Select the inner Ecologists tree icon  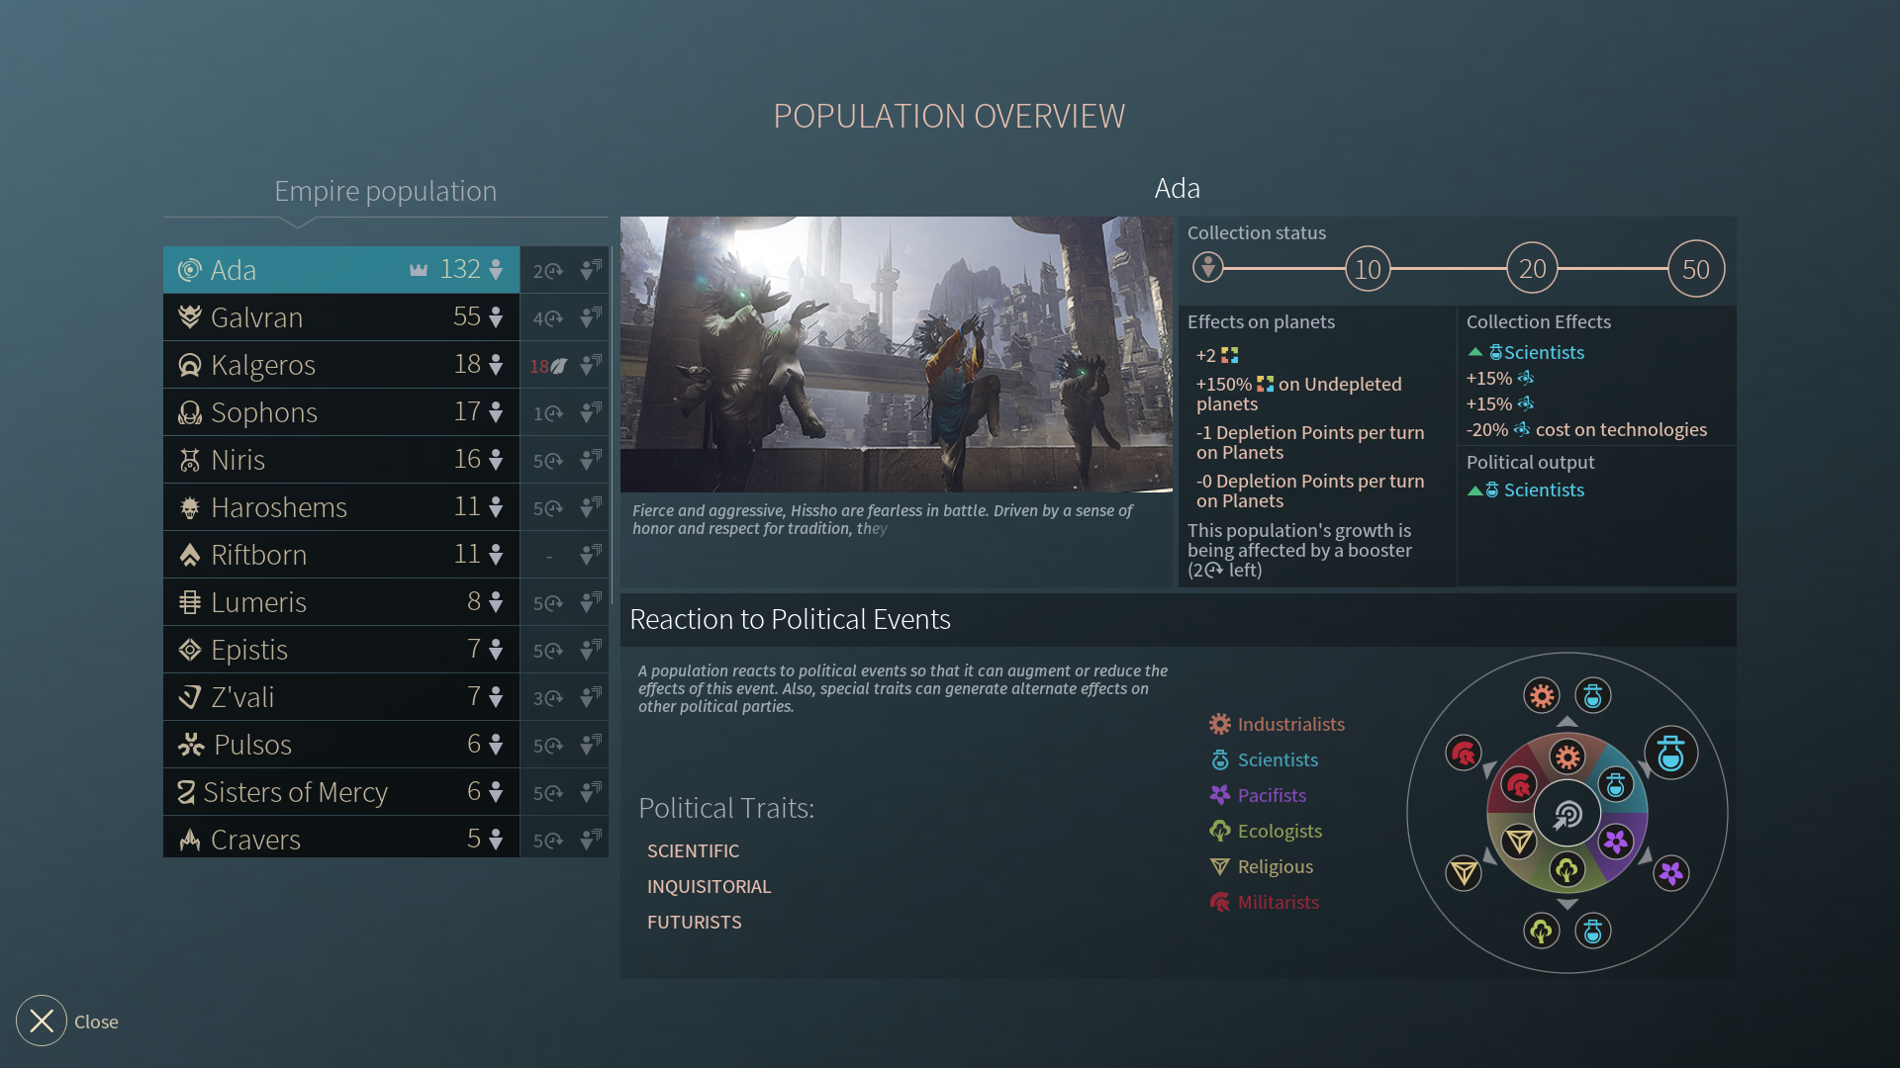(1567, 870)
